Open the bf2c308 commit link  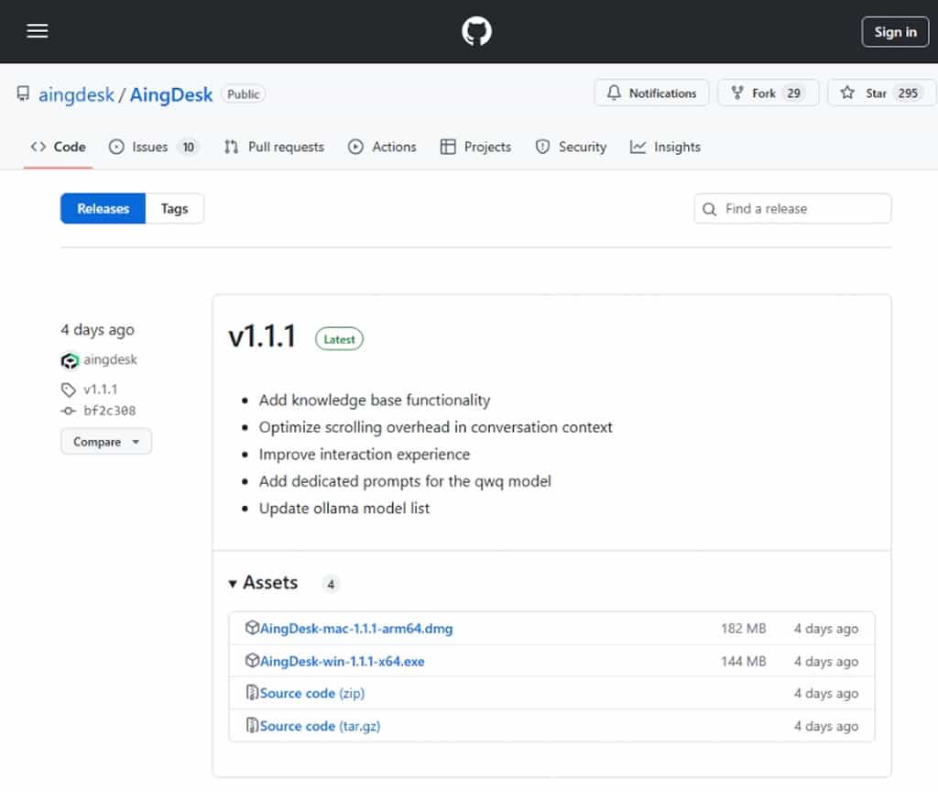point(110,411)
